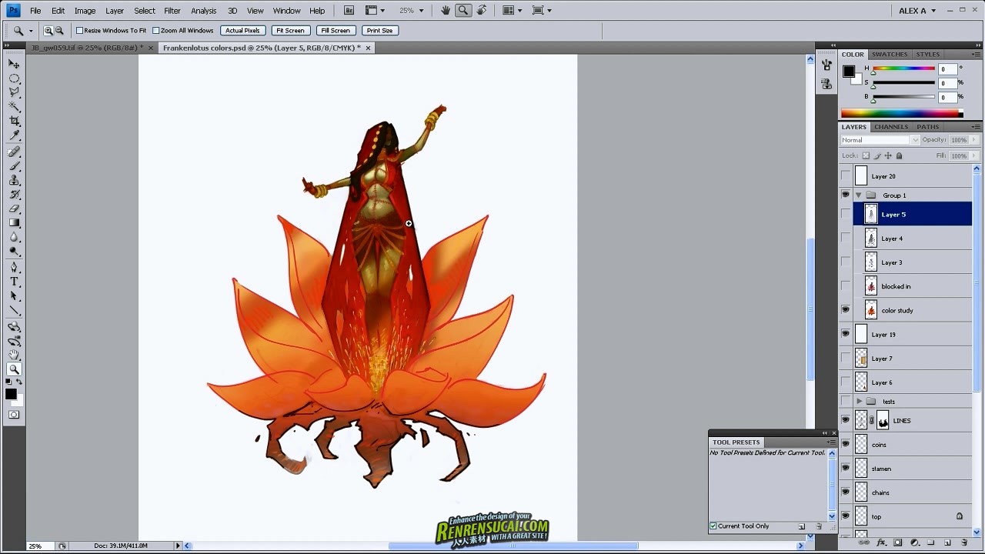The width and height of the screenshot is (985, 554).
Task: Open the Analysis menu
Action: (204, 11)
